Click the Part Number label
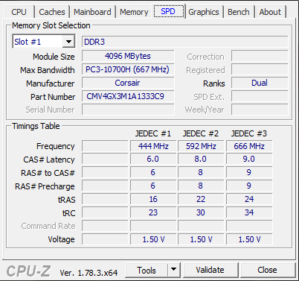 (53, 97)
